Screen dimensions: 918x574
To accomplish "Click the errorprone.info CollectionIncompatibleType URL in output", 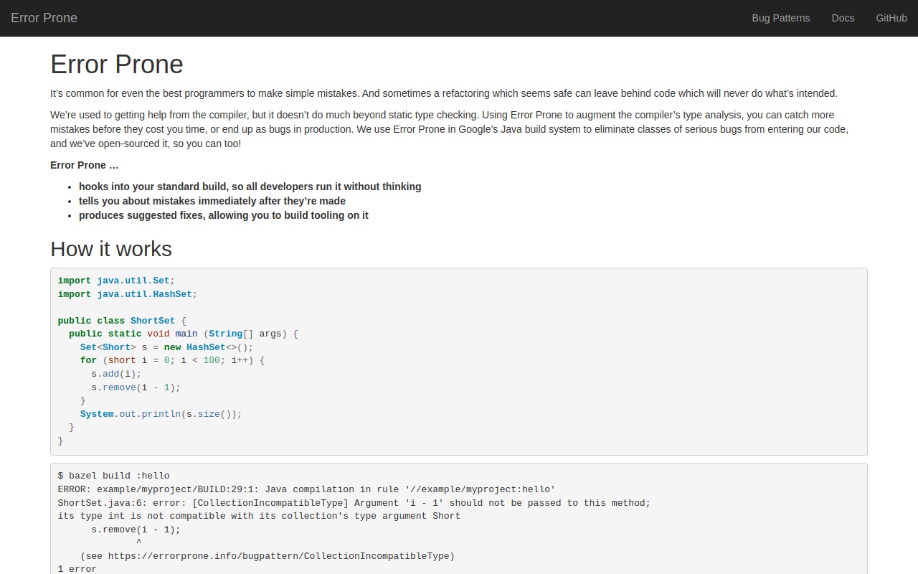I will [x=280, y=556].
